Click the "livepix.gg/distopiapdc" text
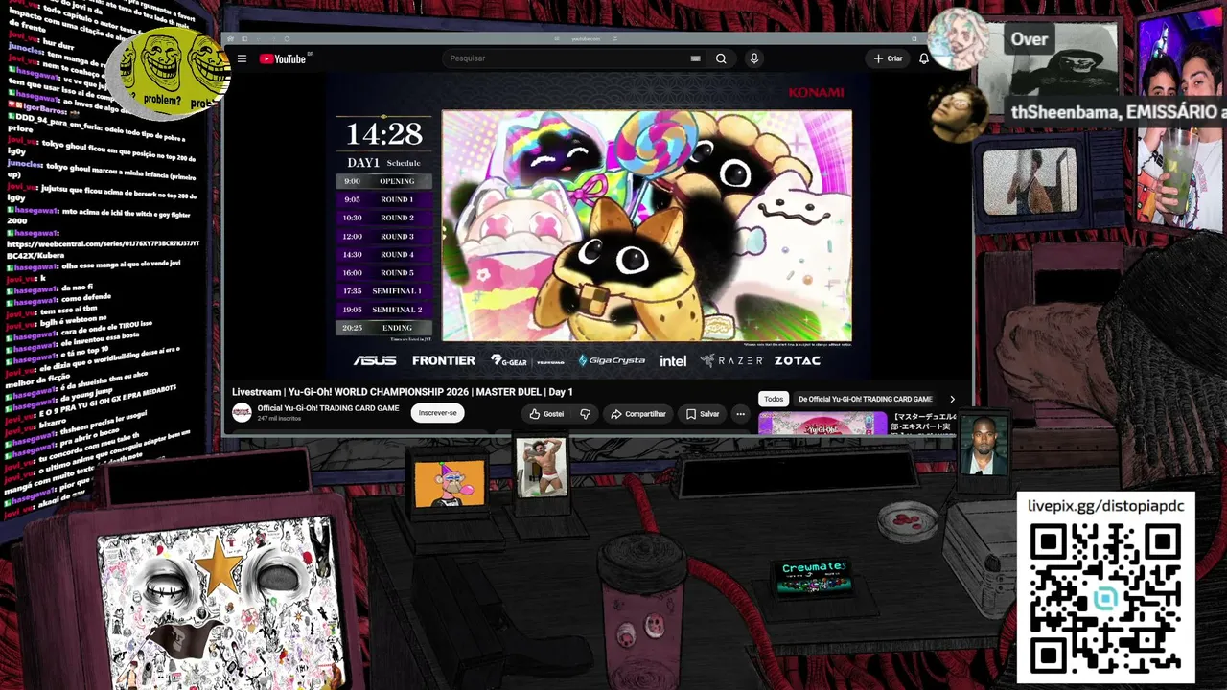1227x690 pixels. pyautogui.click(x=1105, y=506)
